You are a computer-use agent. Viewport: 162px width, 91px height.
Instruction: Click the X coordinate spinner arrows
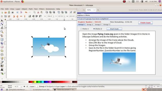click(53, 16)
